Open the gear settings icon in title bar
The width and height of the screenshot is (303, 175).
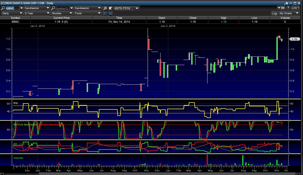pos(286,3)
